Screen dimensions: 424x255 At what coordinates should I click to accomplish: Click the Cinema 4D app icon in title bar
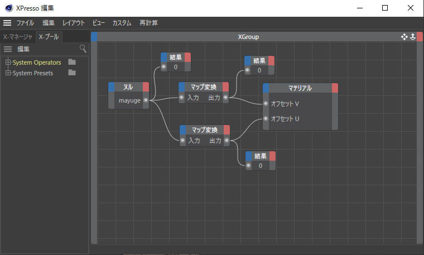tap(9, 8)
